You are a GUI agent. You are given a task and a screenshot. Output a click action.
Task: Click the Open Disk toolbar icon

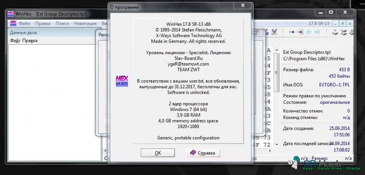[x=335, y=32]
